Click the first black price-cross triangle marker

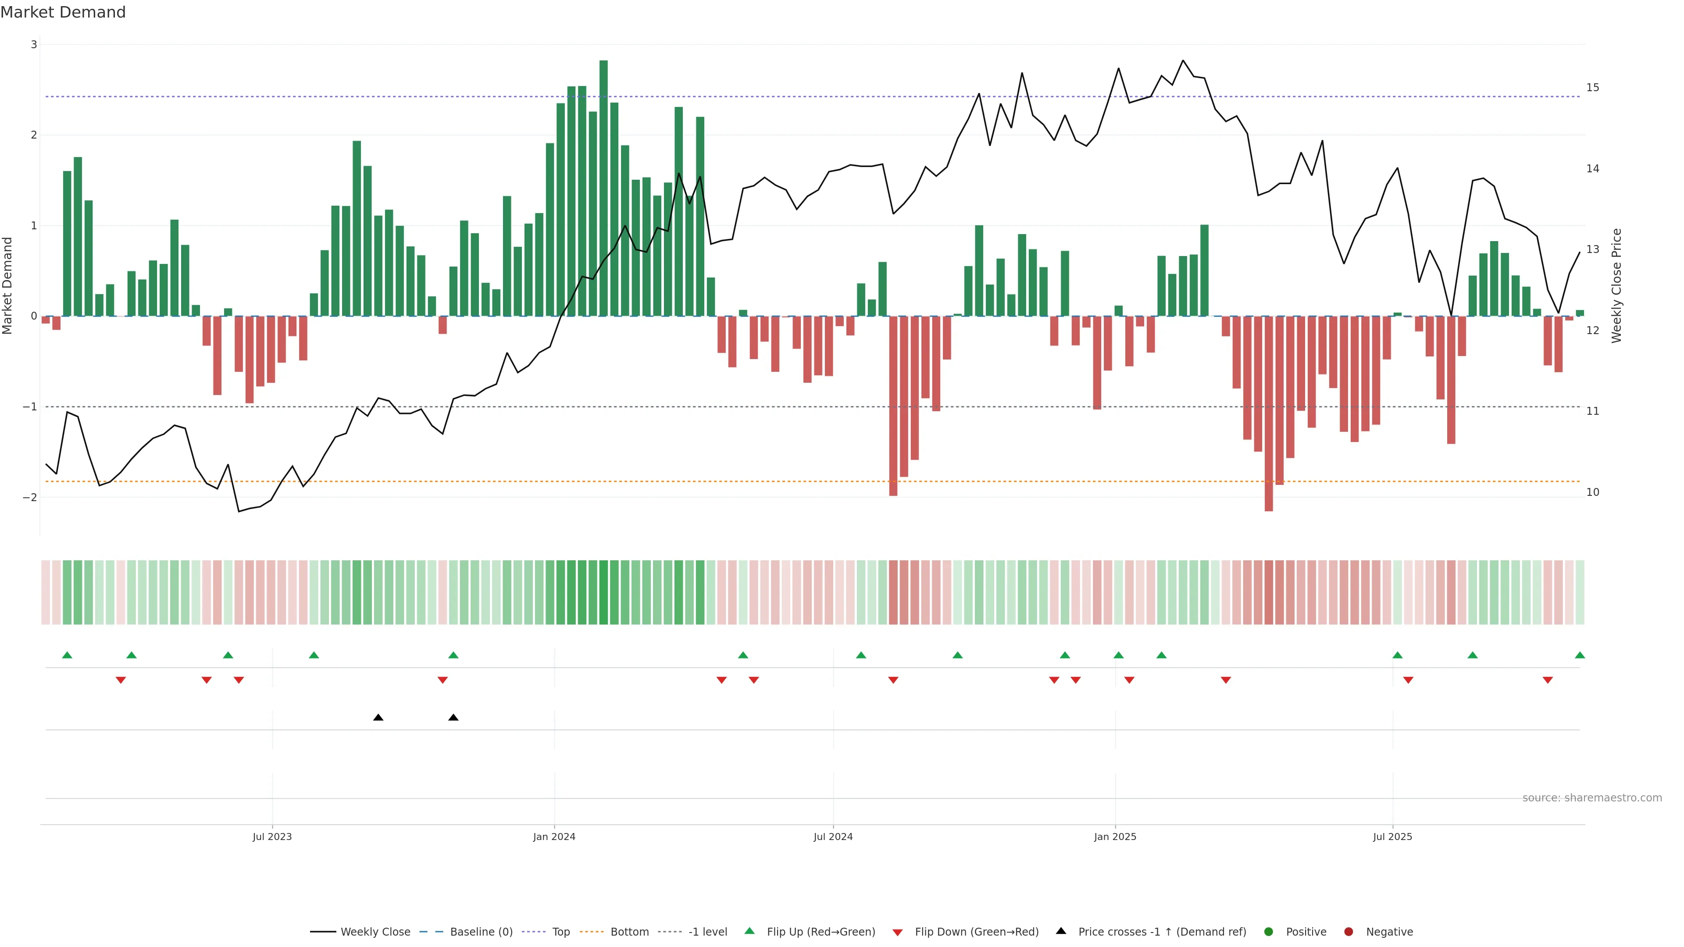click(x=378, y=718)
